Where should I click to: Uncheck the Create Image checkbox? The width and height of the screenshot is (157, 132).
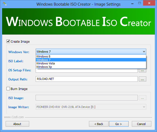pyautogui.click(x=8, y=41)
